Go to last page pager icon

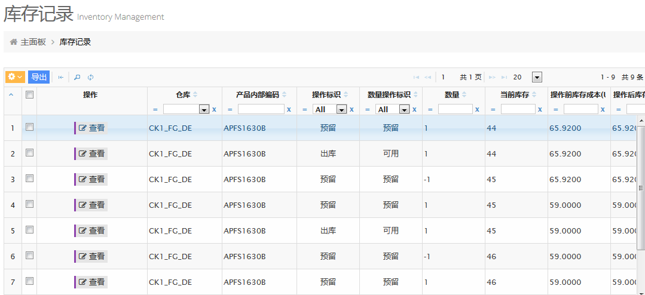click(x=505, y=77)
